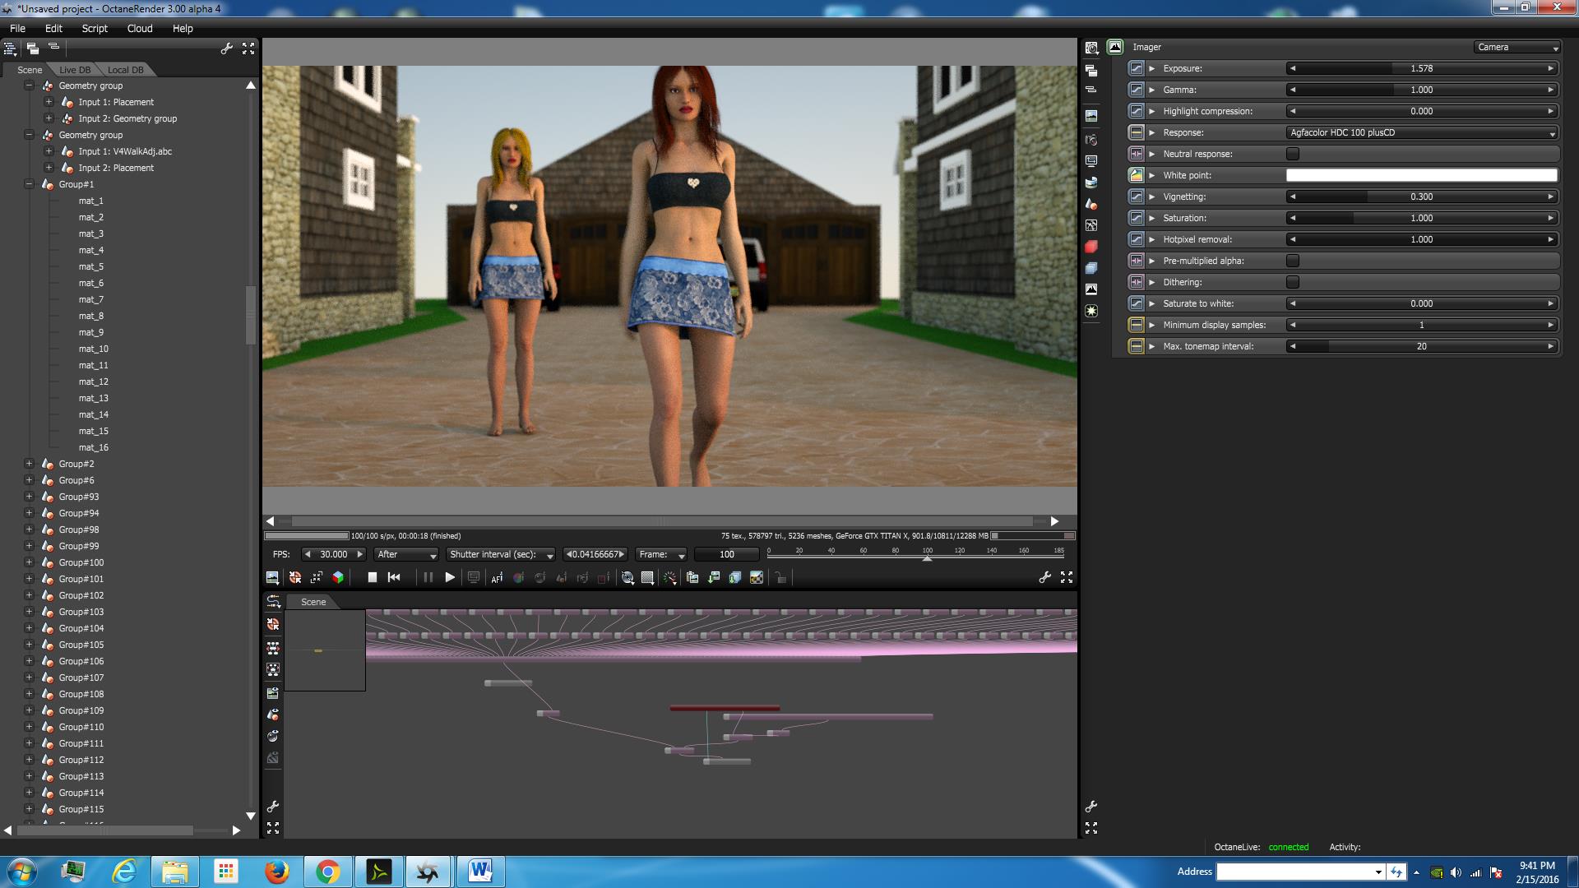Click the play render button
Screen dimensions: 1579x888
point(449,578)
